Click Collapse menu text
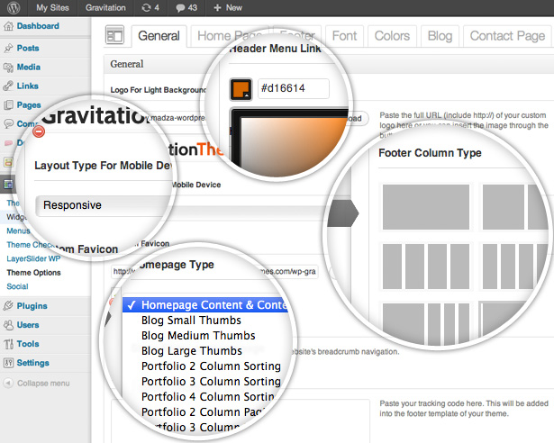The width and height of the screenshot is (554, 443). (x=43, y=383)
